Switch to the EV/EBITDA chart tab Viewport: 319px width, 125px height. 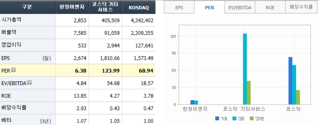pyautogui.click(x=240, y=8)
